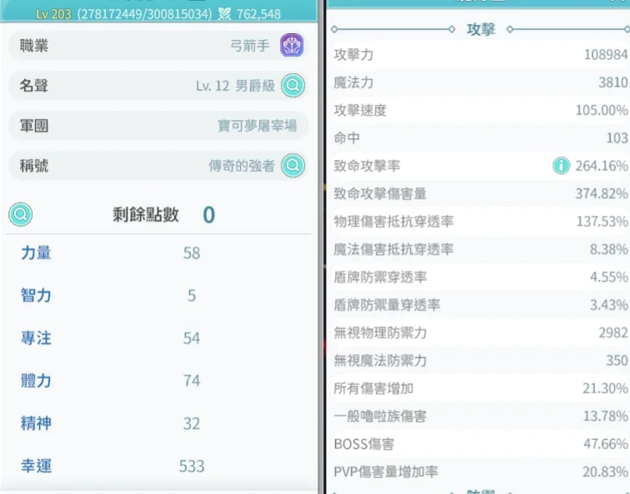The width and height of the screenshot is (630, 494).
Task: Click the magnifier icon next to 剩餘點數
Action: tap(21, 215)
